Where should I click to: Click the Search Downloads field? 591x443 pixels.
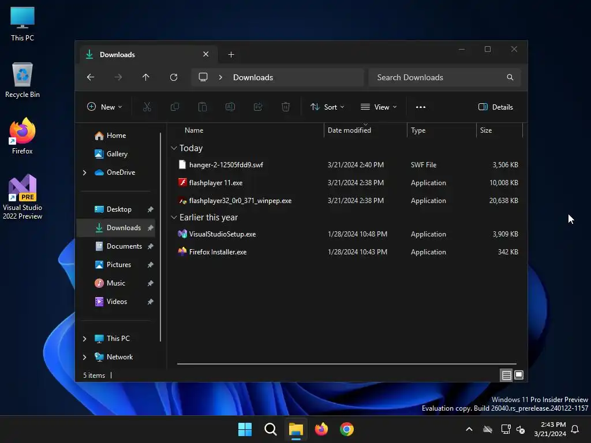444,77
